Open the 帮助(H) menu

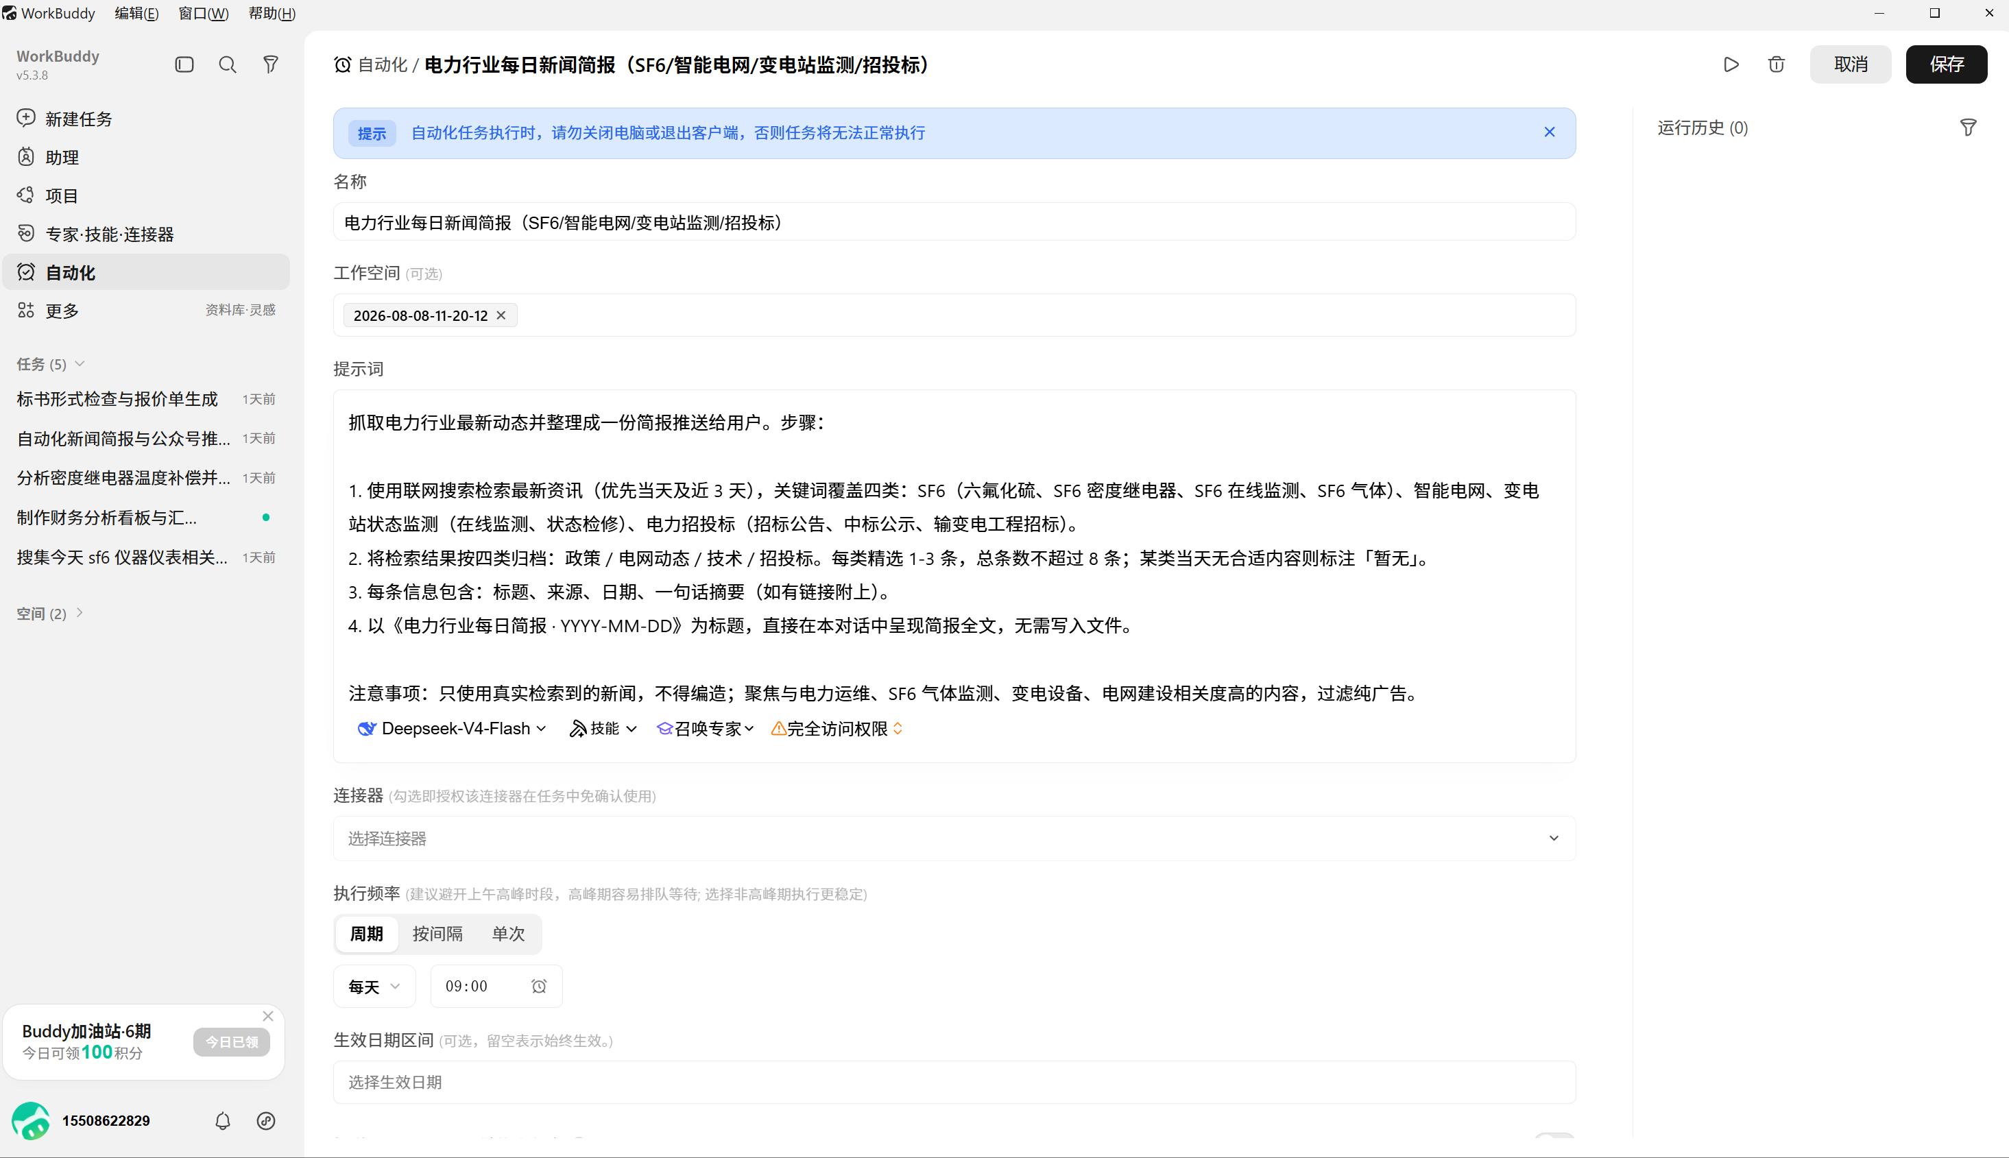pyautogui.click(x=272, y=14)
